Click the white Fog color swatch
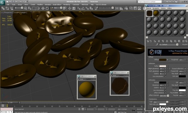This screenshot has height=113, width=188. coord(182,90)
